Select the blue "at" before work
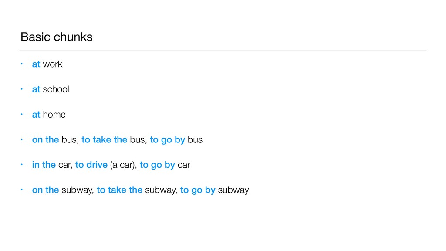 click(36, 64)
